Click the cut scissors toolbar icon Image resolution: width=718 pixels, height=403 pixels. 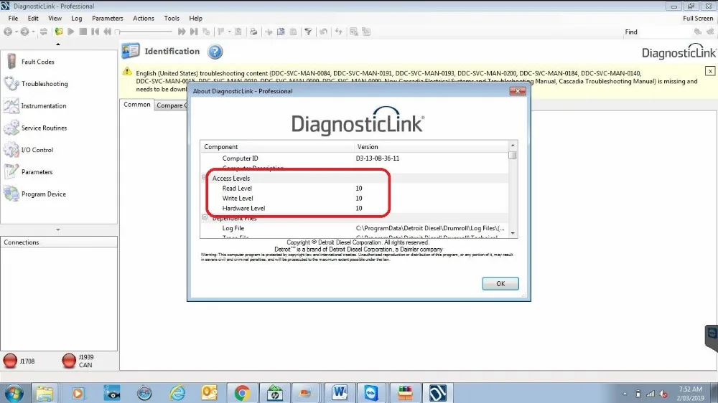[269, 32]
